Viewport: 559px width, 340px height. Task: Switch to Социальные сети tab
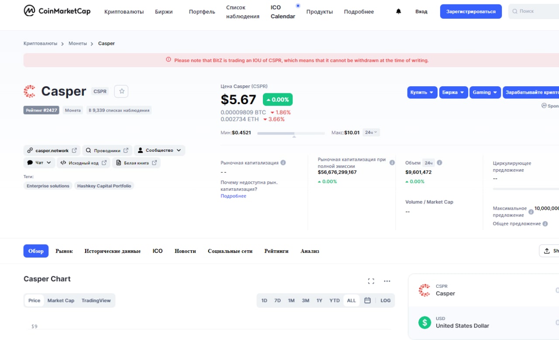(230, 251)
